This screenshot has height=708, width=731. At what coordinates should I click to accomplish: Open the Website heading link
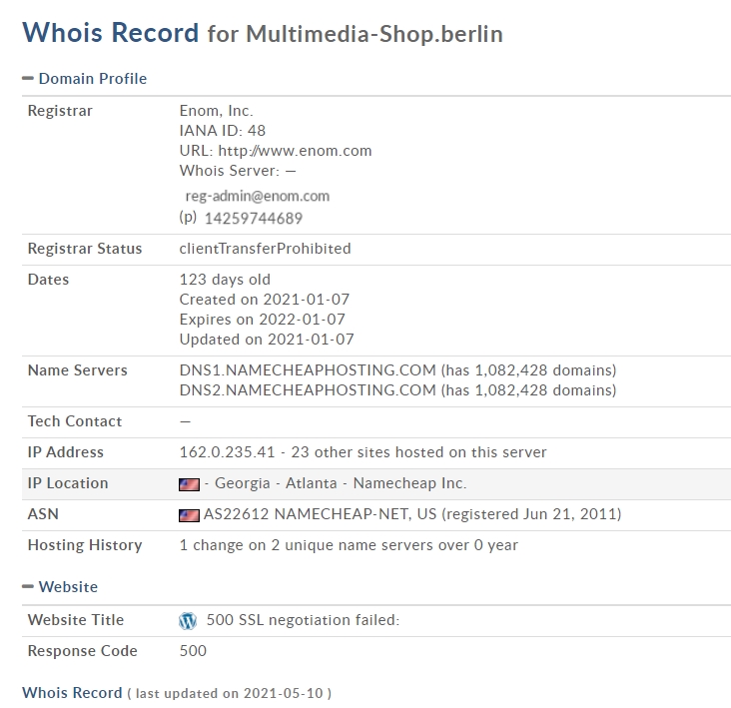point(68,586)
